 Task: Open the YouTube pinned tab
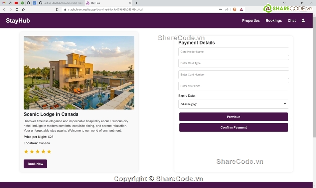(x=16, y=3)
